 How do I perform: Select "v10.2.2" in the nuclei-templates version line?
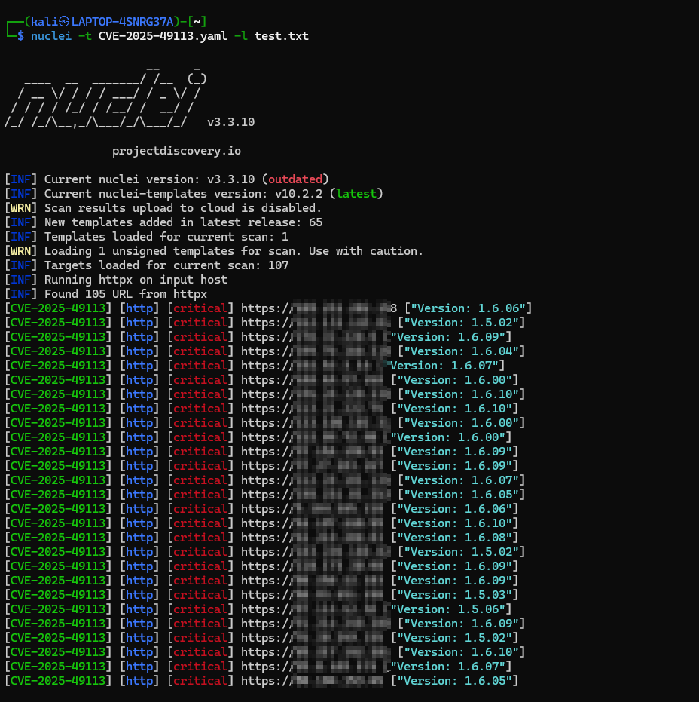tap(299, 194)
